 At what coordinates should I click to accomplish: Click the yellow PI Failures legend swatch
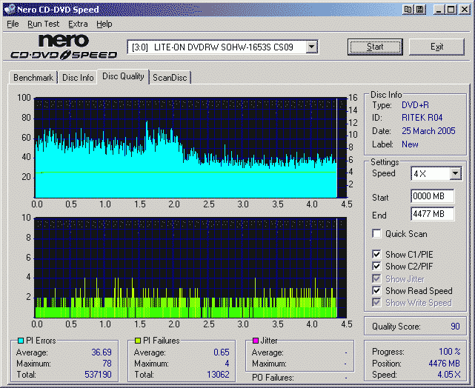click(138, 341)
